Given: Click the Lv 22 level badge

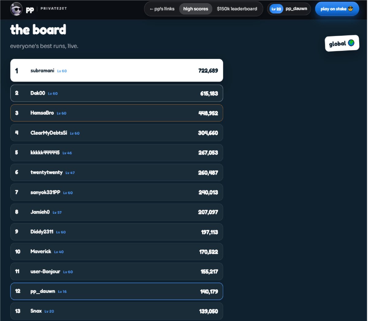Looking at the screenshot, I should pos(276,9).
